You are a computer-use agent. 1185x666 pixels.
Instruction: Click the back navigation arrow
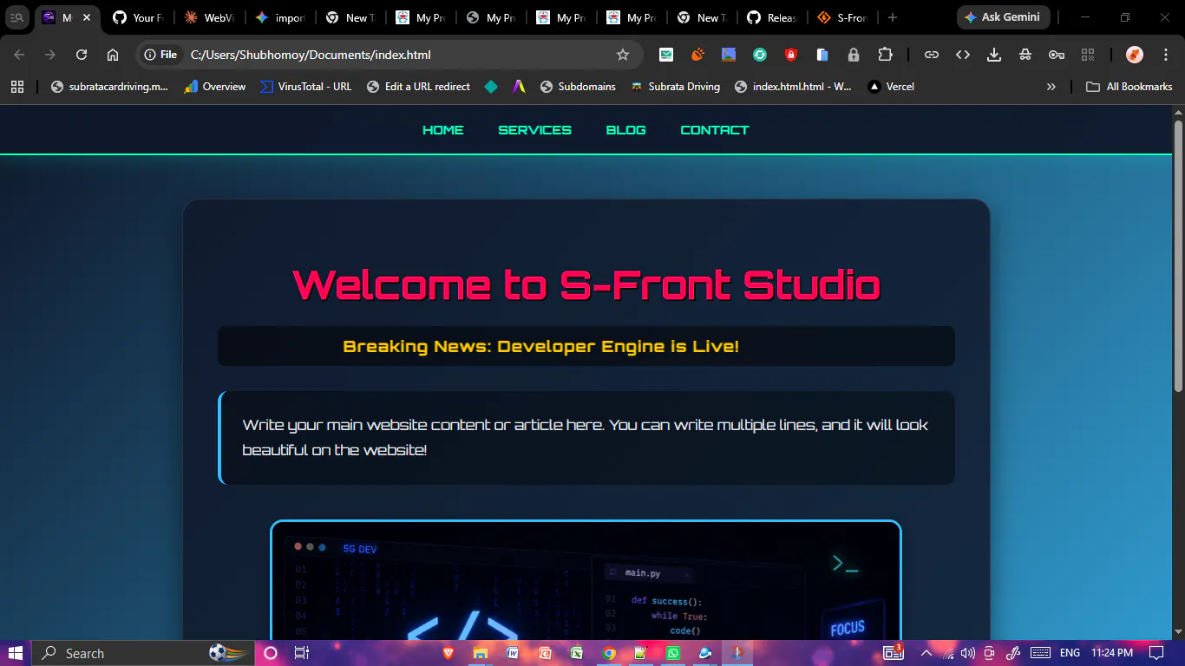coord(19,55)
